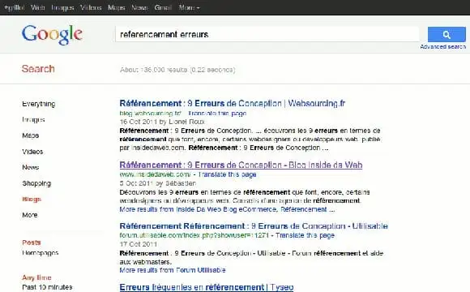Click Translate this page for the Websourcing result

(x=217, y=114)
